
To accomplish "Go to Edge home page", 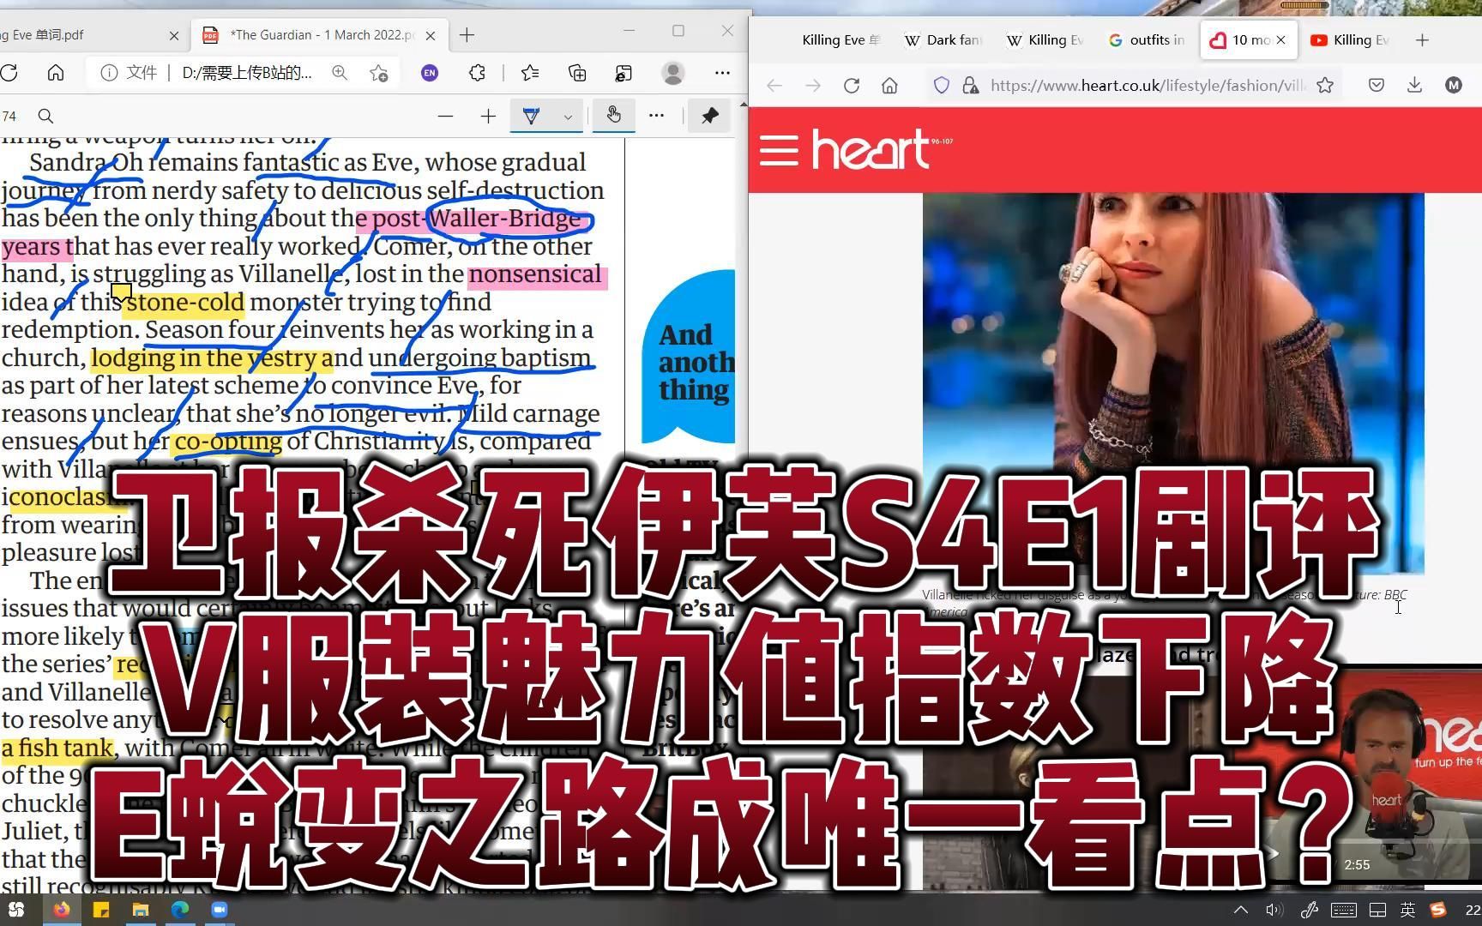I will click(56, 73).
